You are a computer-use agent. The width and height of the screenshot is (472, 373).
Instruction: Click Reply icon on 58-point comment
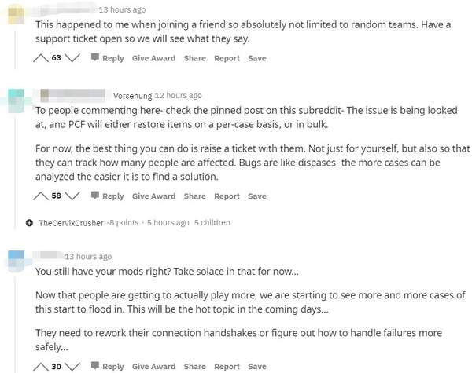tap(95, 196)
